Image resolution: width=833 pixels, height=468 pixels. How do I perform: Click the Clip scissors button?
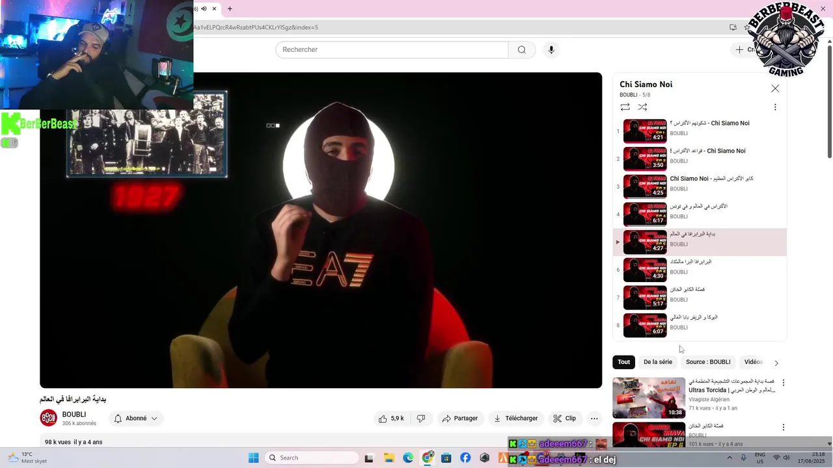coord(565,419)
